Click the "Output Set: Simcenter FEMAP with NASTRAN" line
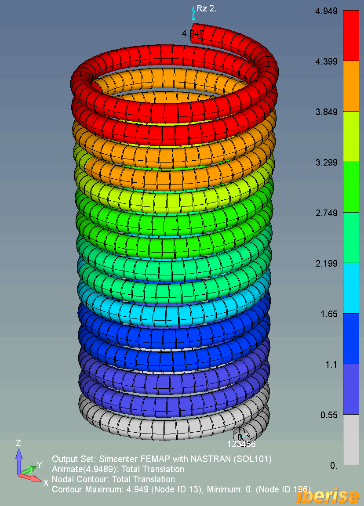The image size is (364, 506). coord(162,459)
